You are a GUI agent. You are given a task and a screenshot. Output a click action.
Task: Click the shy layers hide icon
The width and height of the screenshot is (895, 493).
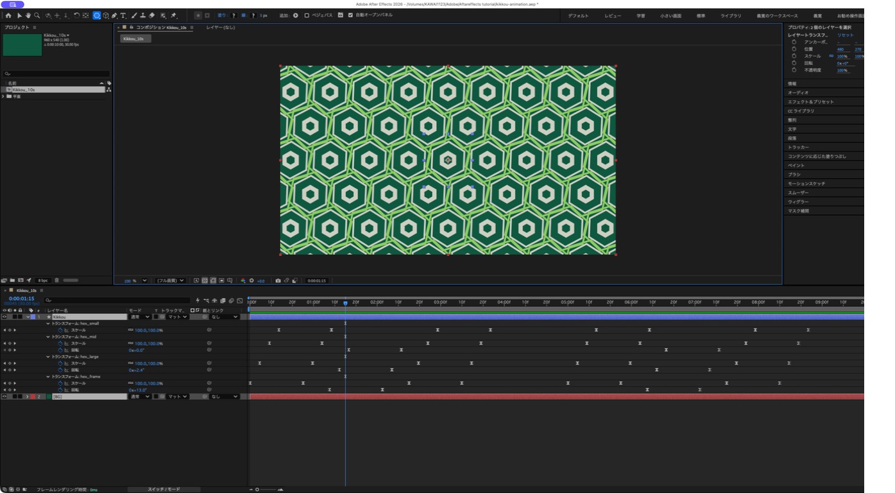click(214, 300)
